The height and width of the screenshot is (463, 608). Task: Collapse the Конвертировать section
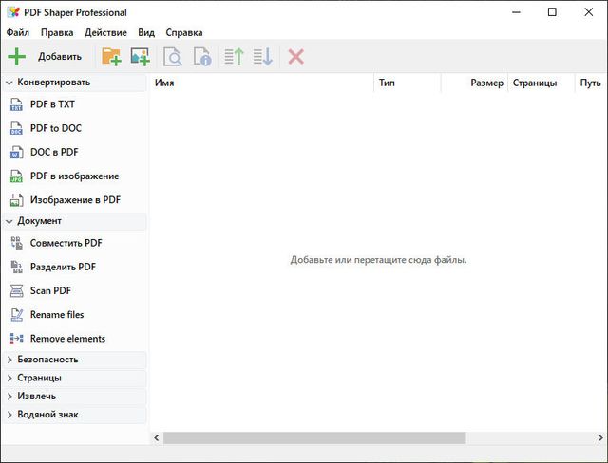(53, 83)
